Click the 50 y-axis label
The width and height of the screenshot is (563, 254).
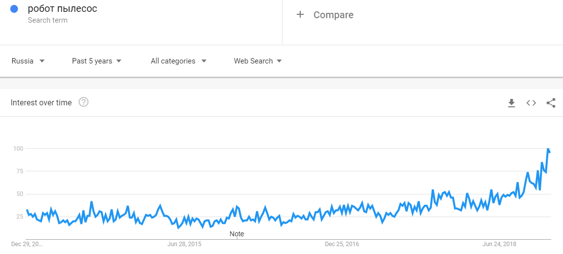point(19,194)
